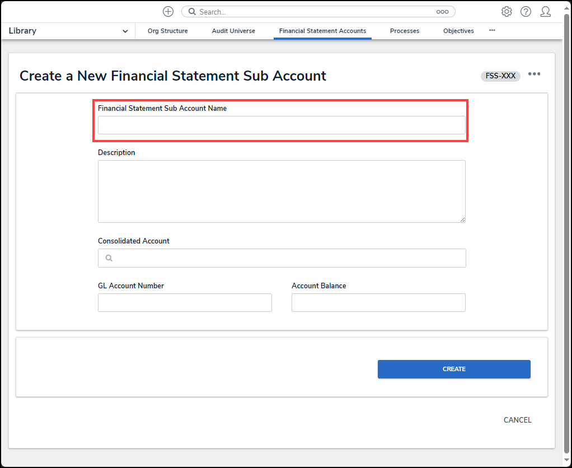Show more navigation tabs ellipsis
The image size is (572, 468).
(492, 31)
